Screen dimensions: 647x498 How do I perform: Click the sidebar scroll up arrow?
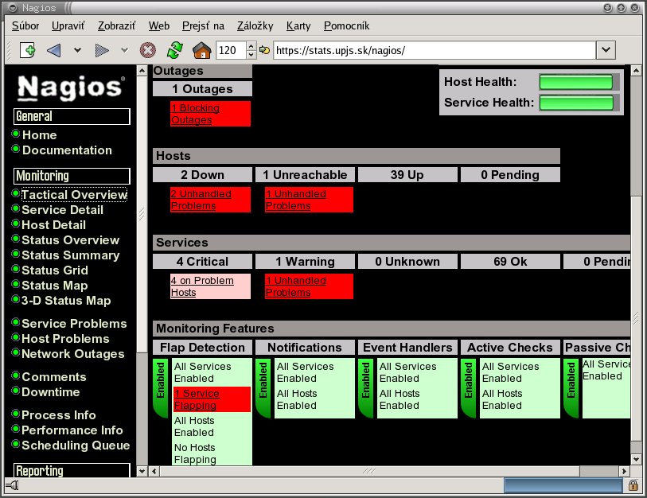click(x=142, y=71)
